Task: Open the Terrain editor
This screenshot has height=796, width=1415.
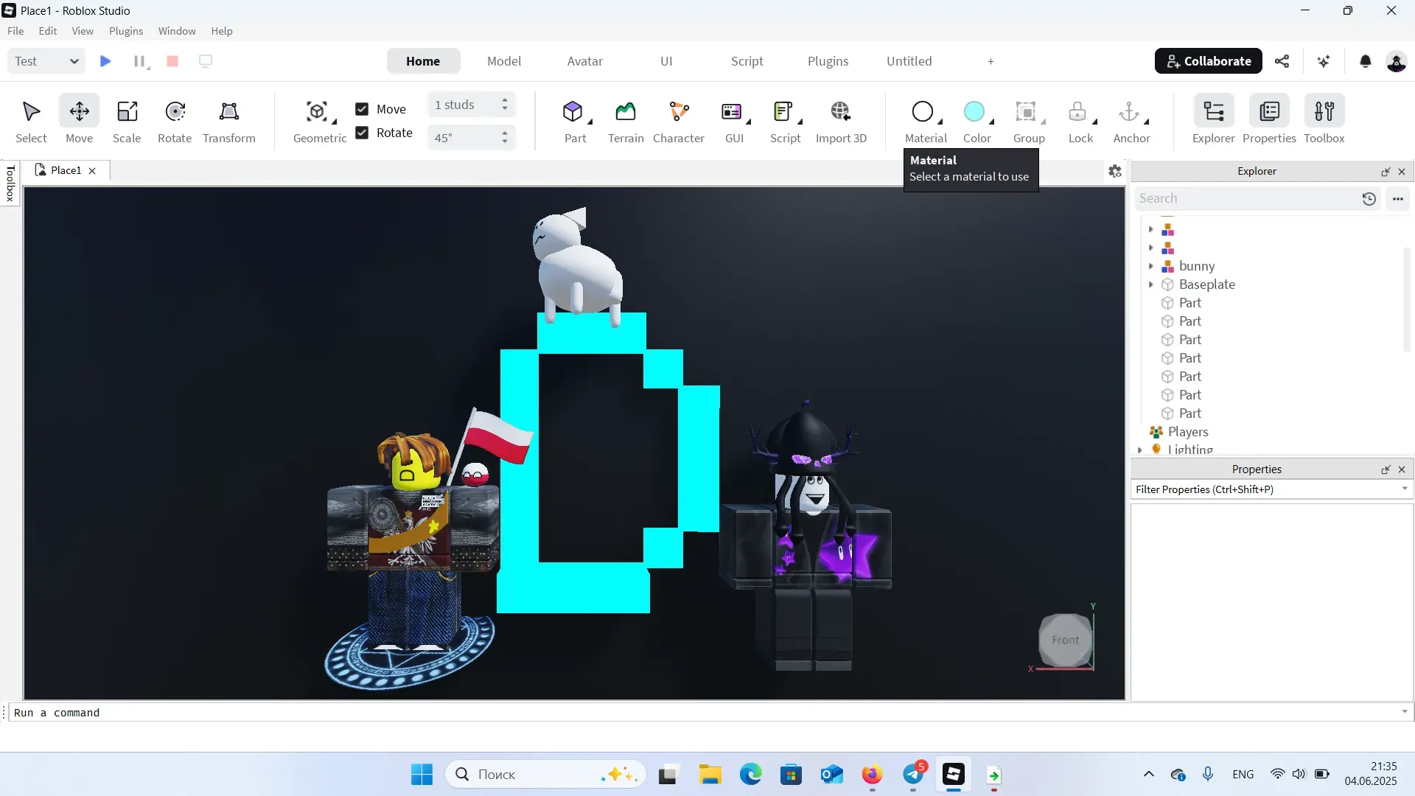Action: (x=626, y=122)
